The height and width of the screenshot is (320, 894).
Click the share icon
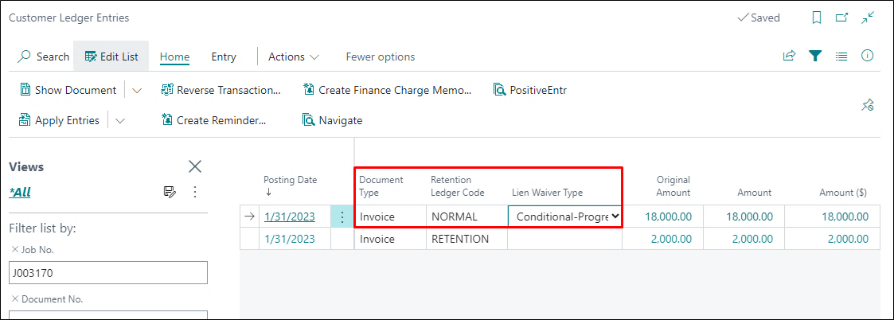pyautogui.click(x=789, y=56)
